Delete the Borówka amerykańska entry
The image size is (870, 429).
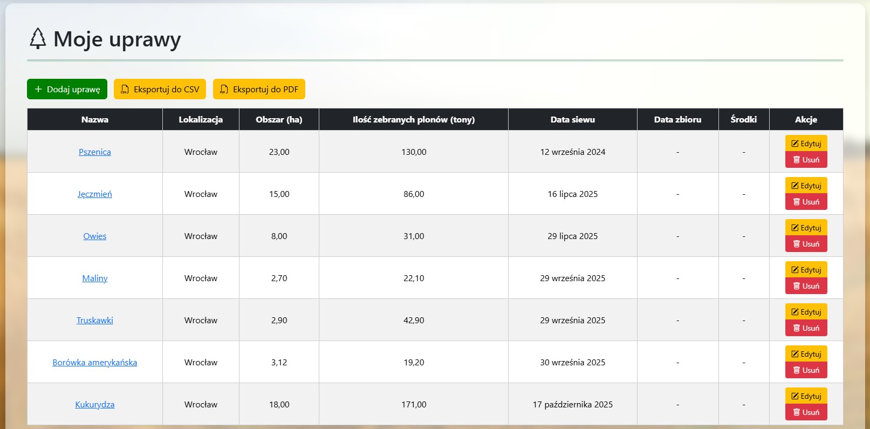click(x=806, y=370)
